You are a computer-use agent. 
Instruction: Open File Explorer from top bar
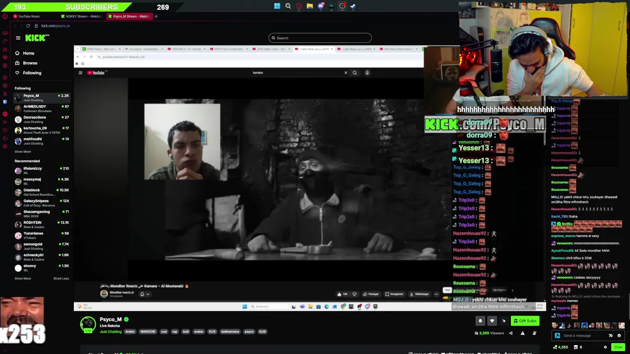coord(310,6)
